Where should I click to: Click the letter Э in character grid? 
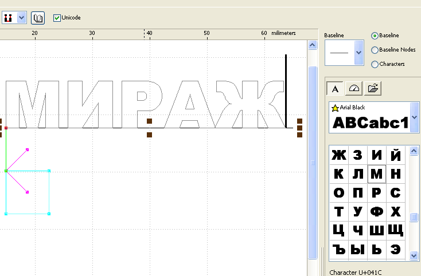coord(395,249)
